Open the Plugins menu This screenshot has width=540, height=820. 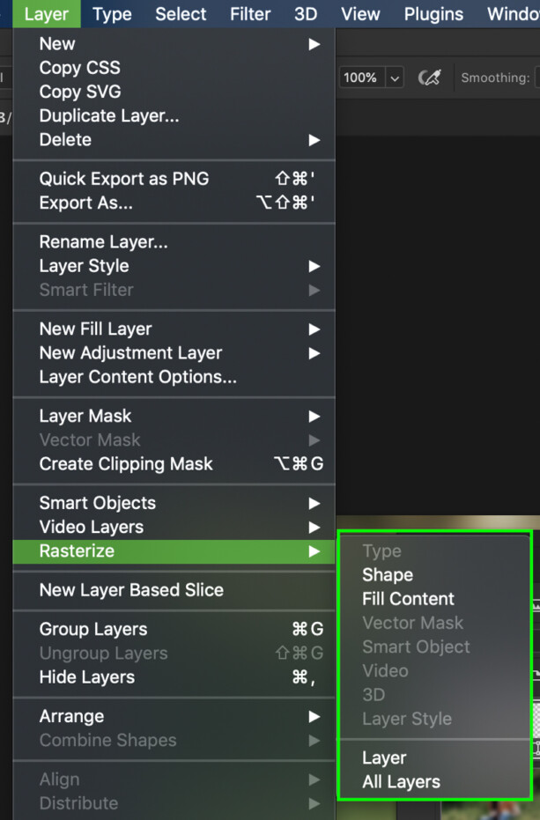(x=433, y=14)
